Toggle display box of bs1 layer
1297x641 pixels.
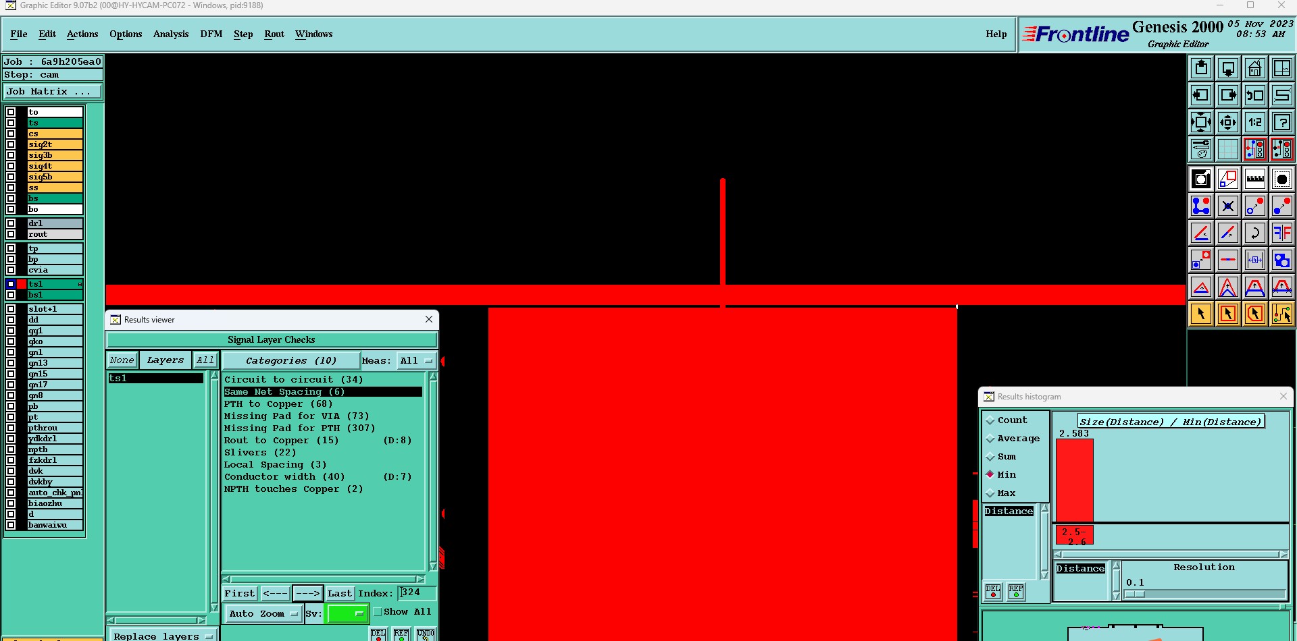11,295
